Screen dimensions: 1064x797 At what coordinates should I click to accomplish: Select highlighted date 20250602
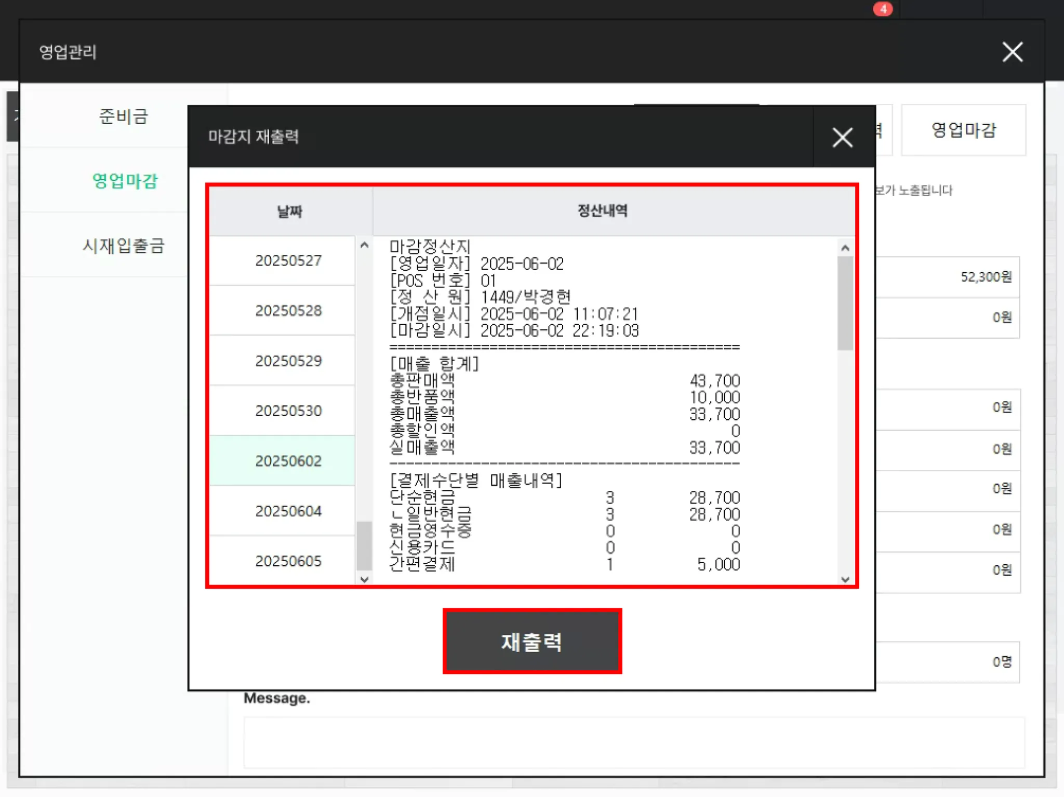[x=288, y=461]
